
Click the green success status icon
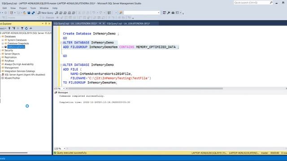(x=55, y=153)
